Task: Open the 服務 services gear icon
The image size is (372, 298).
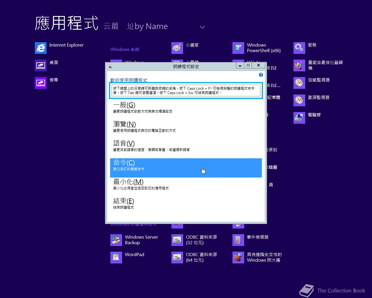Action: (x=299, y=48)
